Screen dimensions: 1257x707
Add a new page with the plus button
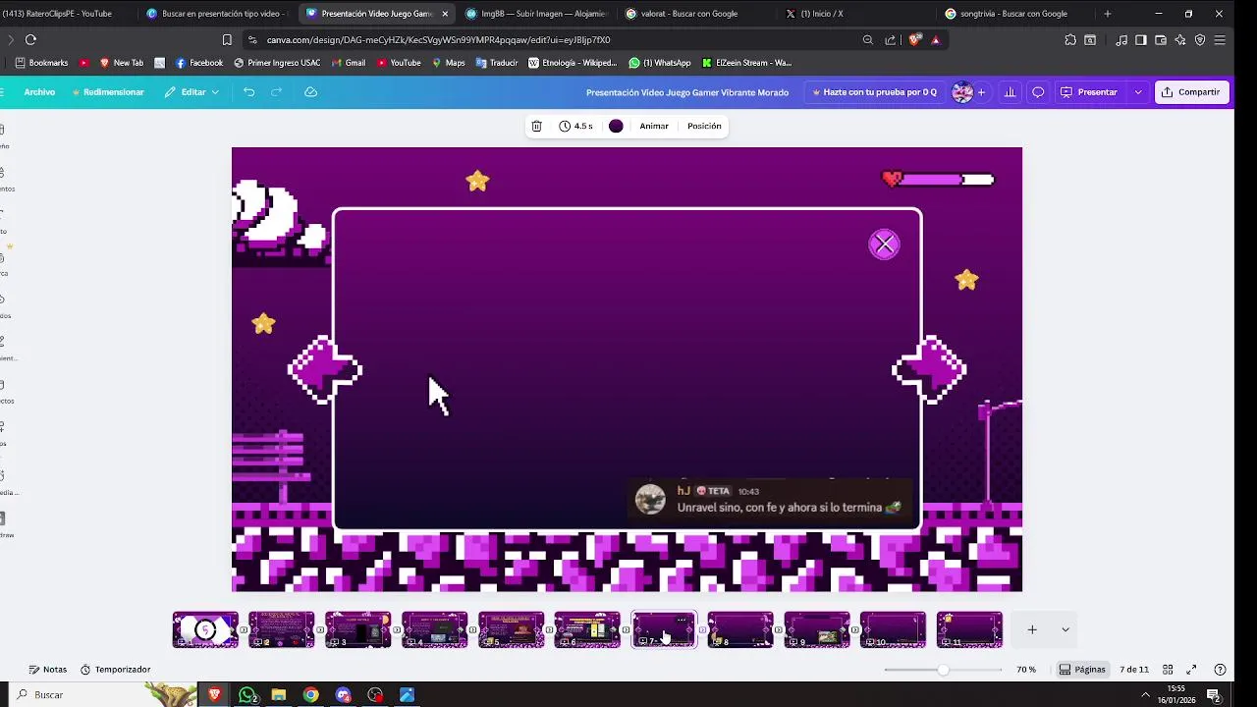click(x=1032, y=629)
